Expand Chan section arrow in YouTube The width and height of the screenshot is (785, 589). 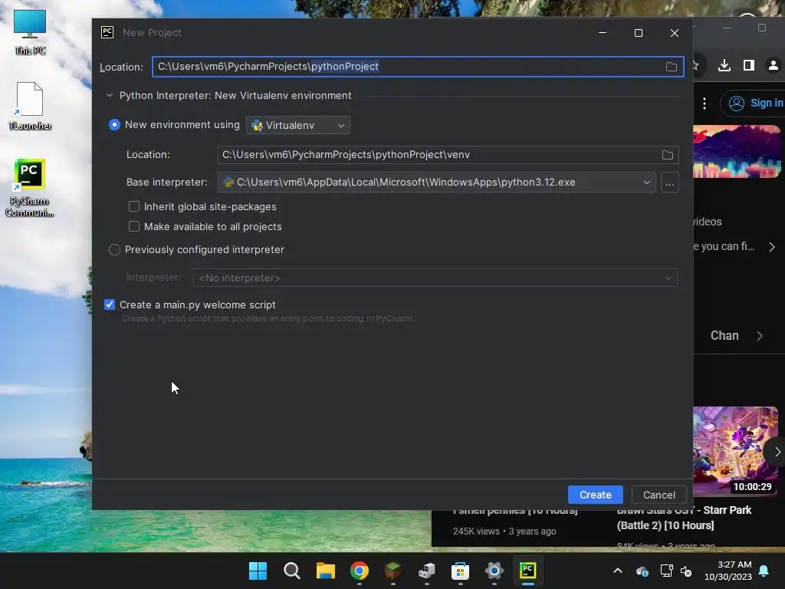(760, 336)
